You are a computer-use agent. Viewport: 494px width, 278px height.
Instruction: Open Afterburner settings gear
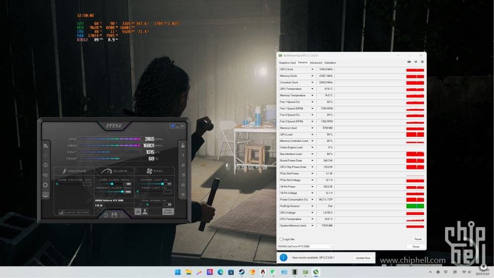[x=46, y=185]
